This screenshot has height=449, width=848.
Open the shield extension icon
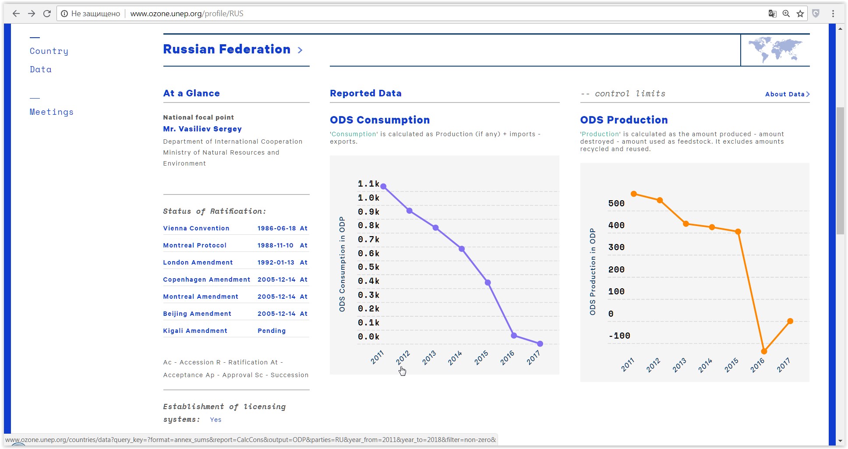click(816, 14)
